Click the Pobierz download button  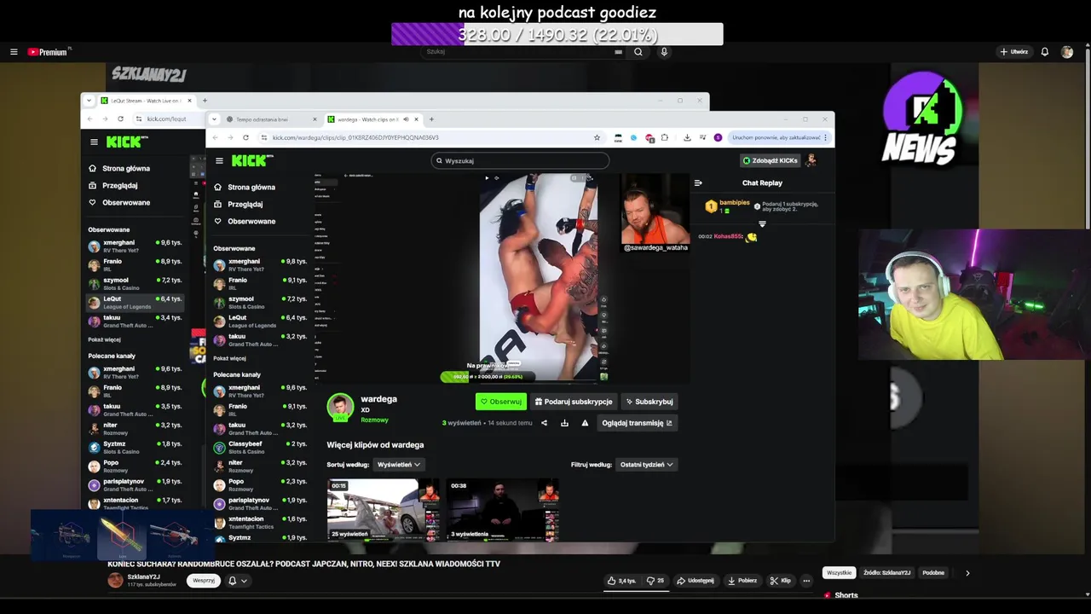742,581
